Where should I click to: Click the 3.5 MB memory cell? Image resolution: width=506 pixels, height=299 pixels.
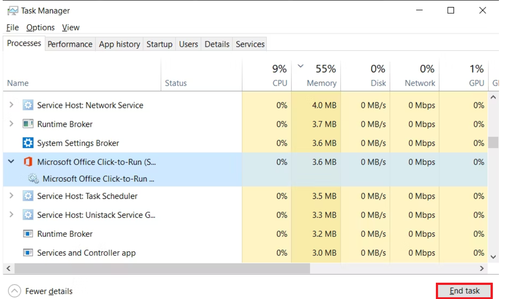pyautogui.click(x=316, y=196)
